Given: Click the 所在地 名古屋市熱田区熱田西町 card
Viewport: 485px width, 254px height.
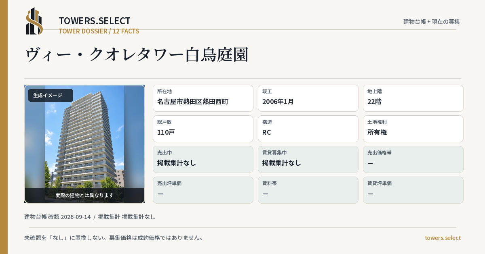Looking at the screenshot, I should pos(203,98).
